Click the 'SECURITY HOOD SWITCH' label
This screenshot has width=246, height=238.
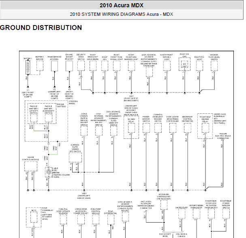[81, 57]
